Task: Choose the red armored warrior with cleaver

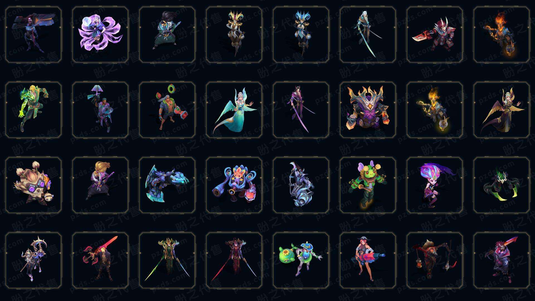Action: 435,35
